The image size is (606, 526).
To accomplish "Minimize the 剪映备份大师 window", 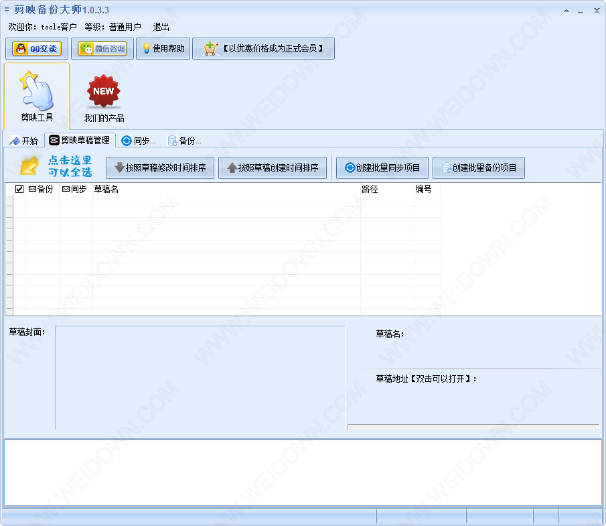I will click(580, 11).
